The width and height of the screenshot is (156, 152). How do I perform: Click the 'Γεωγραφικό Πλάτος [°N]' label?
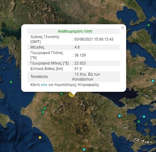pos(47,55)
